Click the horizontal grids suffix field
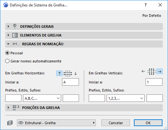168x130 pixels. tap(71, 98)
